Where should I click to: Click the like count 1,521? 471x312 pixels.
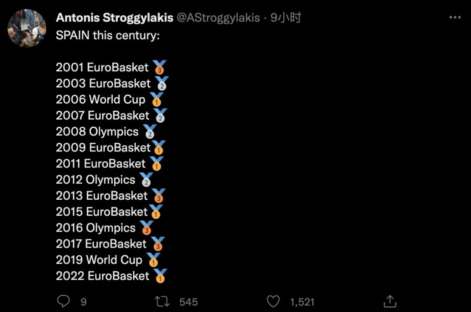[302, 302]
